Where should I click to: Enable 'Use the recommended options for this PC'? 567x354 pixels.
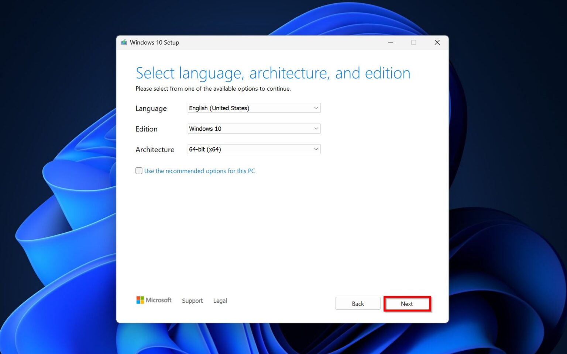click(x=139, y=171)
